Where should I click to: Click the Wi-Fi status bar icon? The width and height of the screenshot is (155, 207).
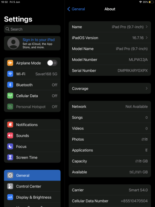tap(141, 2)
